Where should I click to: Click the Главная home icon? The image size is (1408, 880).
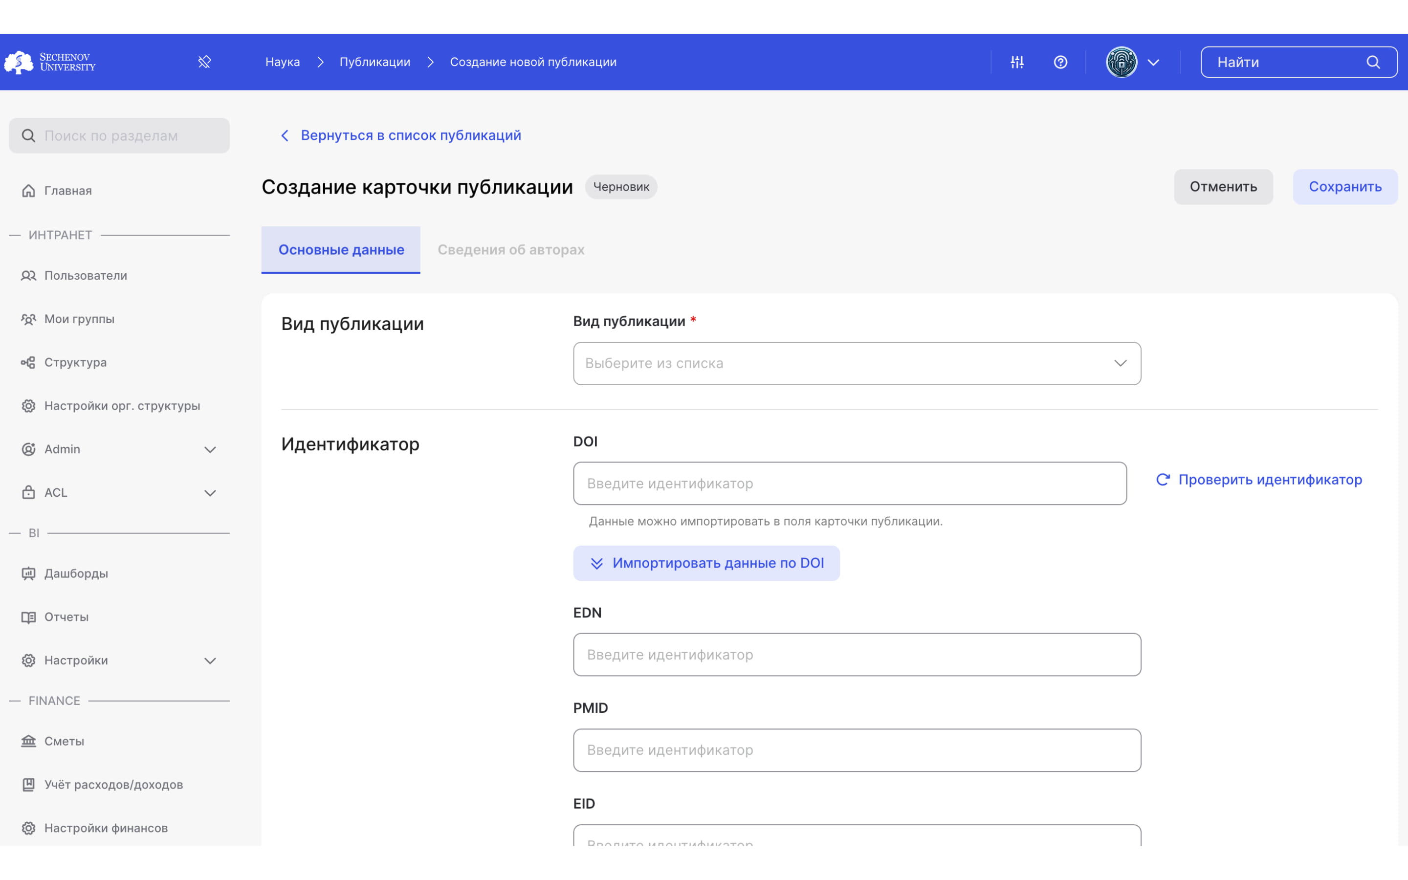(28, 190)
